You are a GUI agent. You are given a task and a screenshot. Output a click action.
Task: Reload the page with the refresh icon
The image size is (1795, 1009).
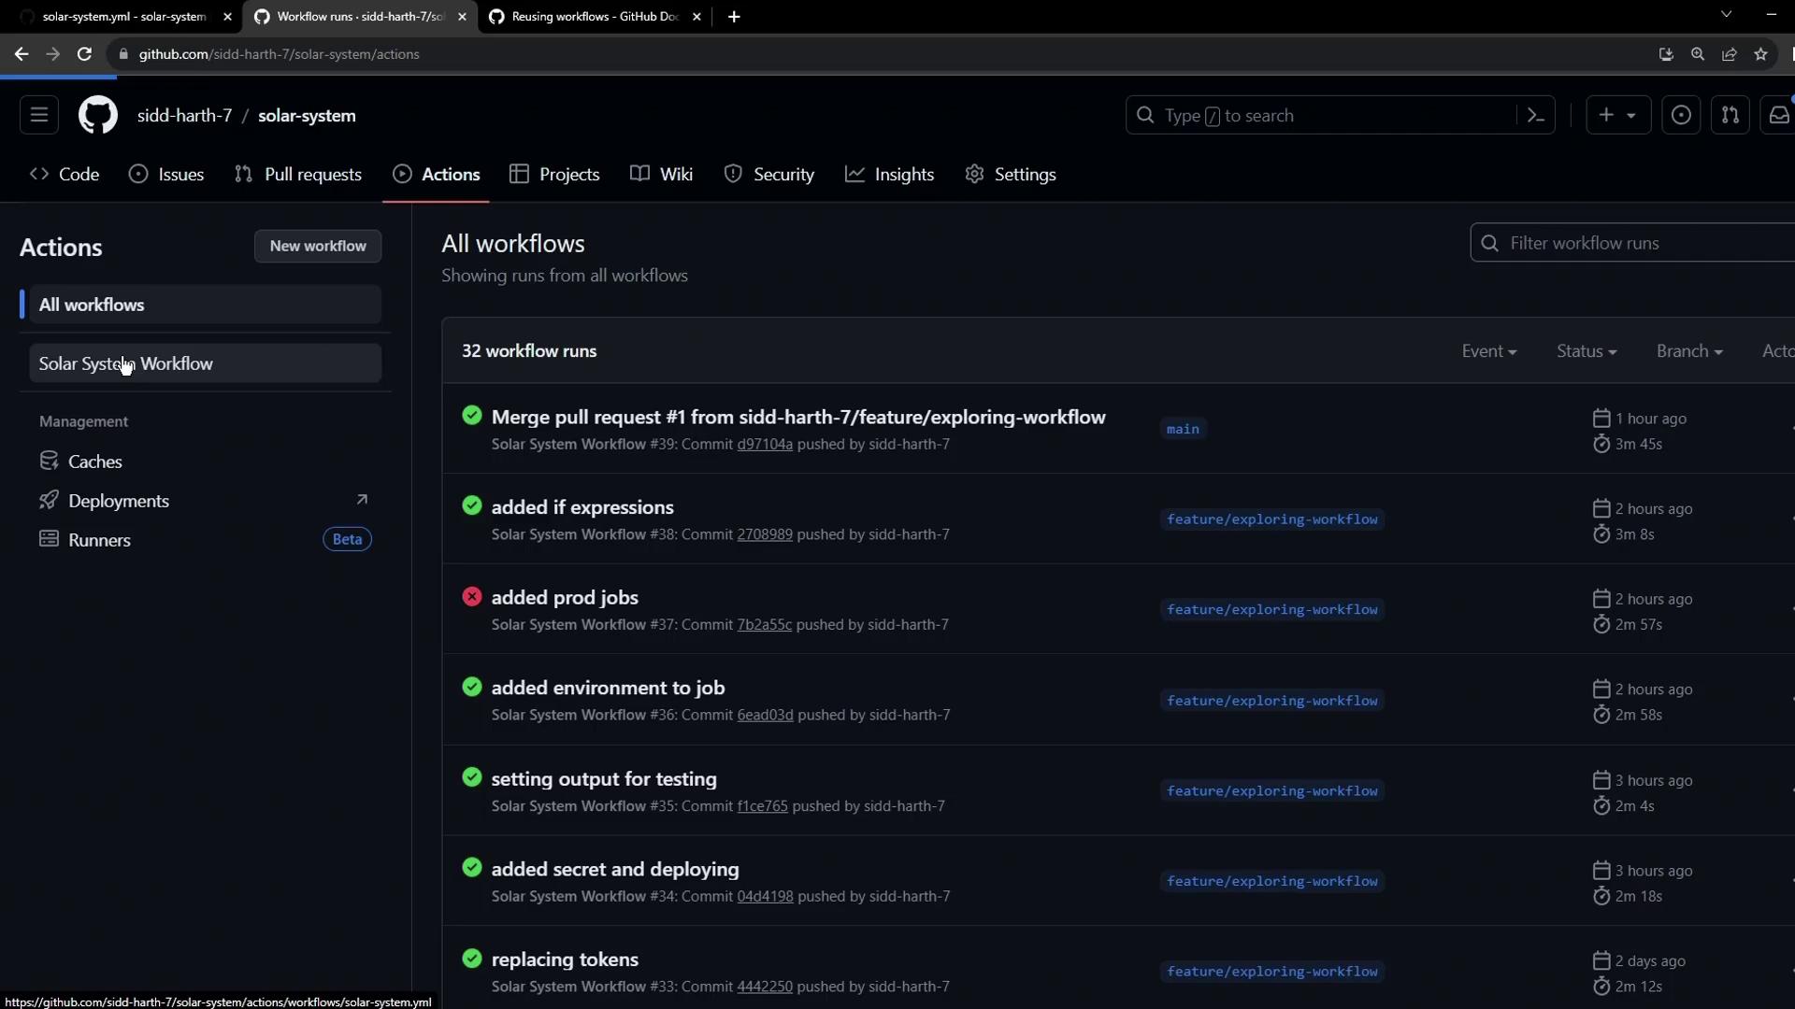pyautogui.click(x=84, y=54)
